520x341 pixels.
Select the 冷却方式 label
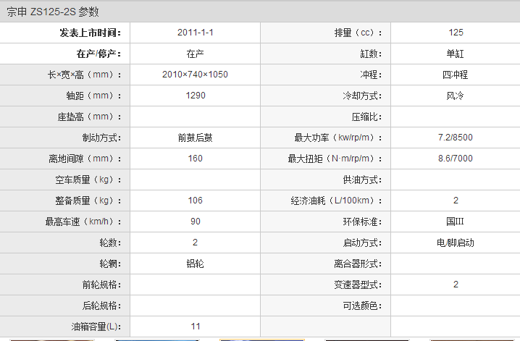pyautogui.click(x=362, y=96)
